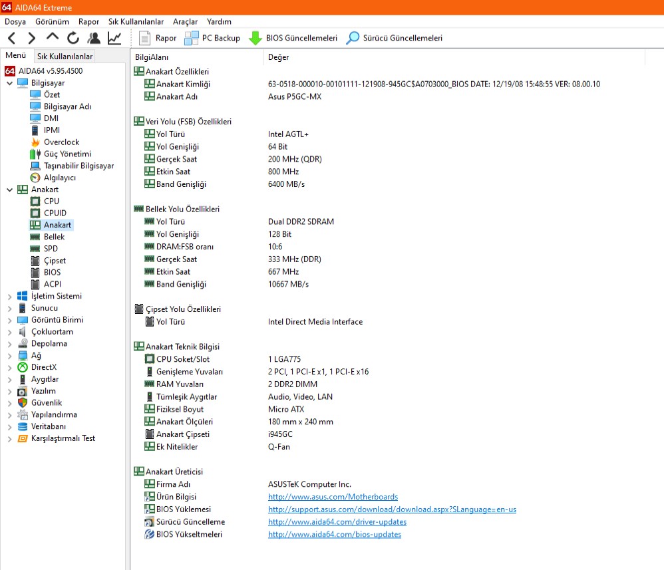Expand the İşletim Sistemi tree node
This screenshot has width=664, height=570.
click(x=9, y=297)
